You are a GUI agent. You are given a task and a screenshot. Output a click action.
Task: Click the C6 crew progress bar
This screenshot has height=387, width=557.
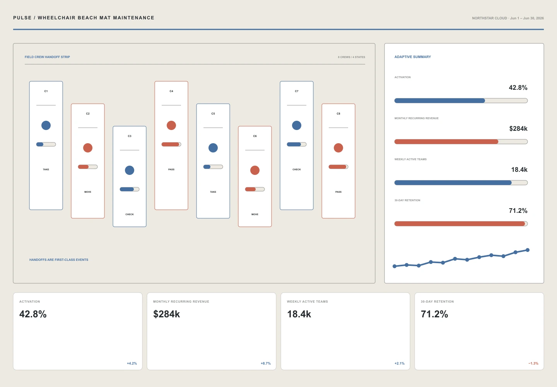pos(255,189)
